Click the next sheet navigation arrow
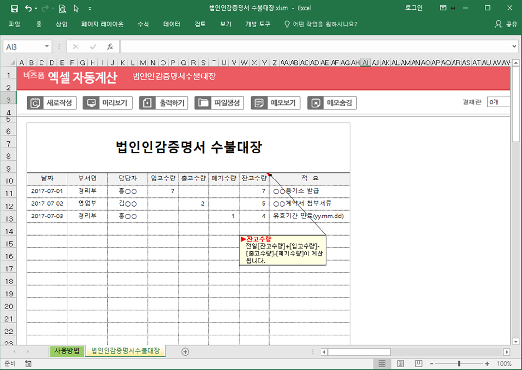 (x=28, y=352)
